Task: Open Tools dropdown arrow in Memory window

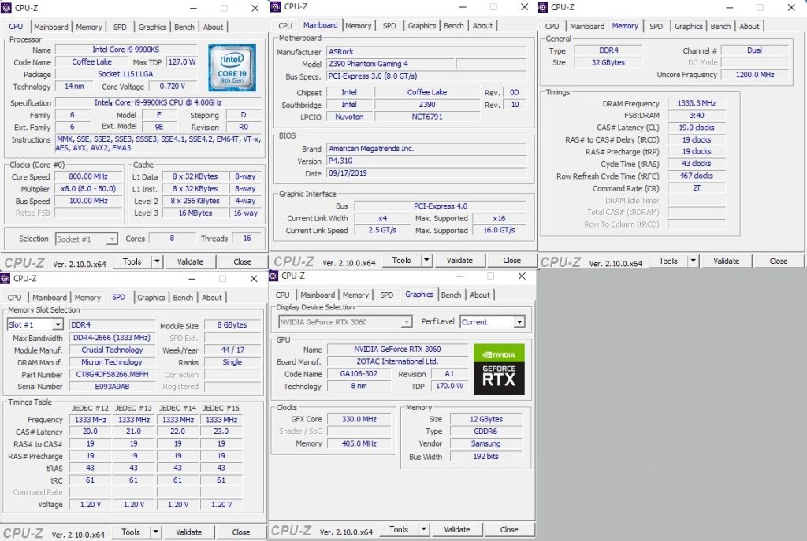Action: 694,261
